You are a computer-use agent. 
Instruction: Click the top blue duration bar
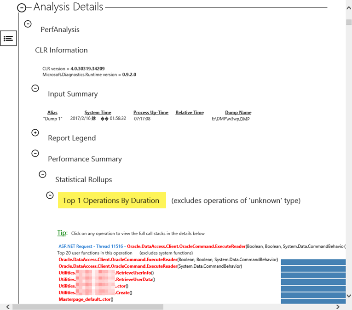pyautogui.click(x=313, y=262)
